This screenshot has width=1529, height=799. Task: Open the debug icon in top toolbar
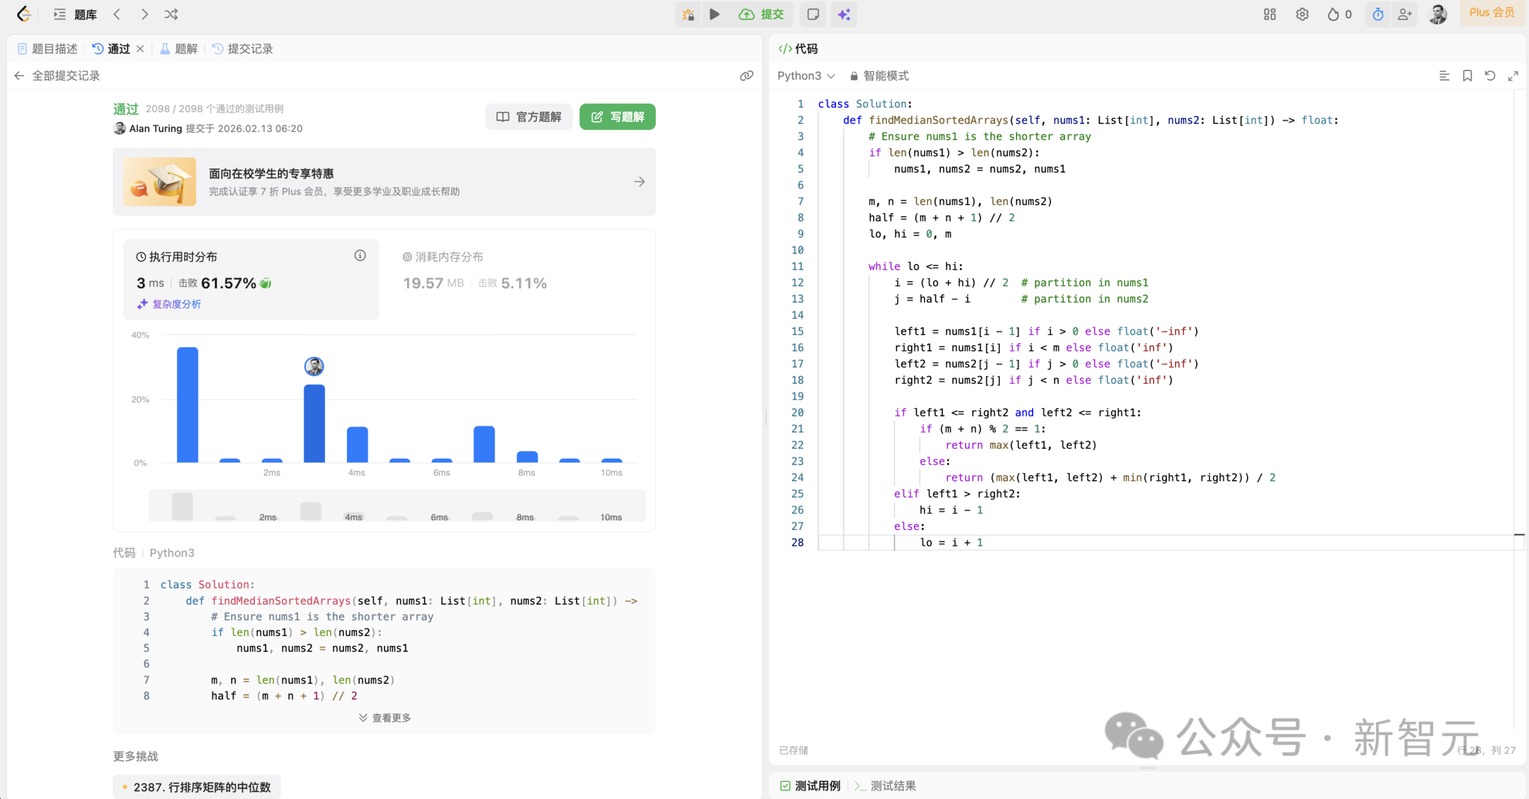click(x=689, y=14)
